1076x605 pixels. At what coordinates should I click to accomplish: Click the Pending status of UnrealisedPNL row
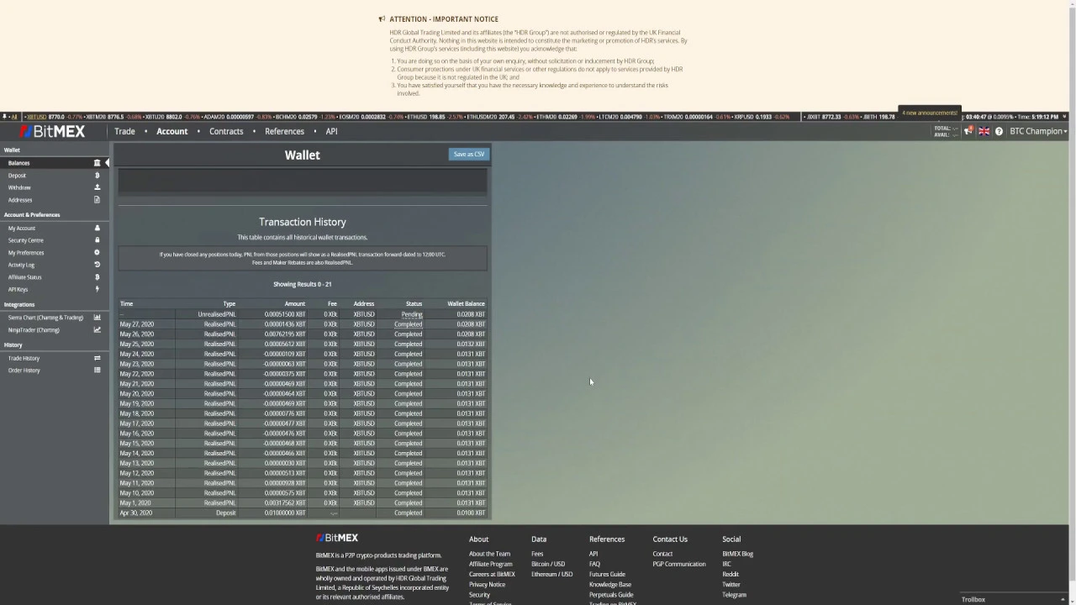tap(412, 314)
